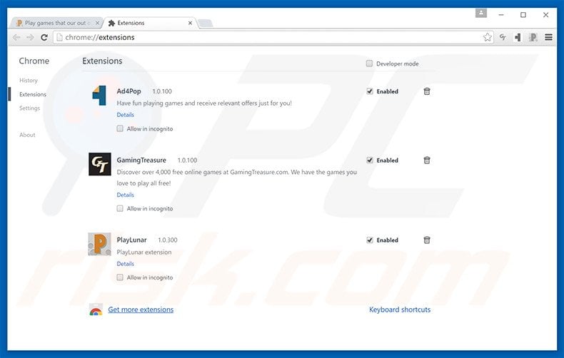Close the Play games tab
This screenshot has width=564, height=358.
(97, 23)
